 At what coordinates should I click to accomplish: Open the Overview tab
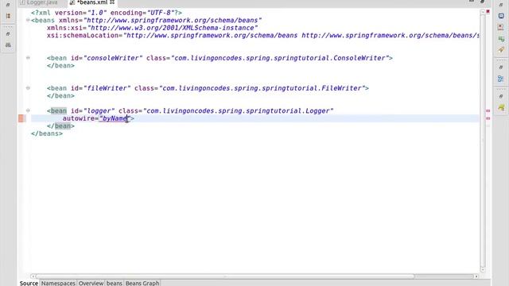[x=91, y=283]
